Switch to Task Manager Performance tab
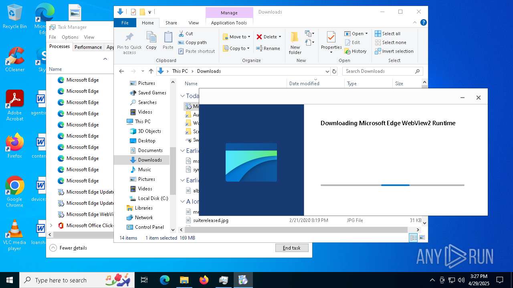Screen dimensions: 513x288 (x=88, y=47)
